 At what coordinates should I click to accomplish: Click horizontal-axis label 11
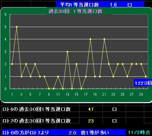coord(58,94)
